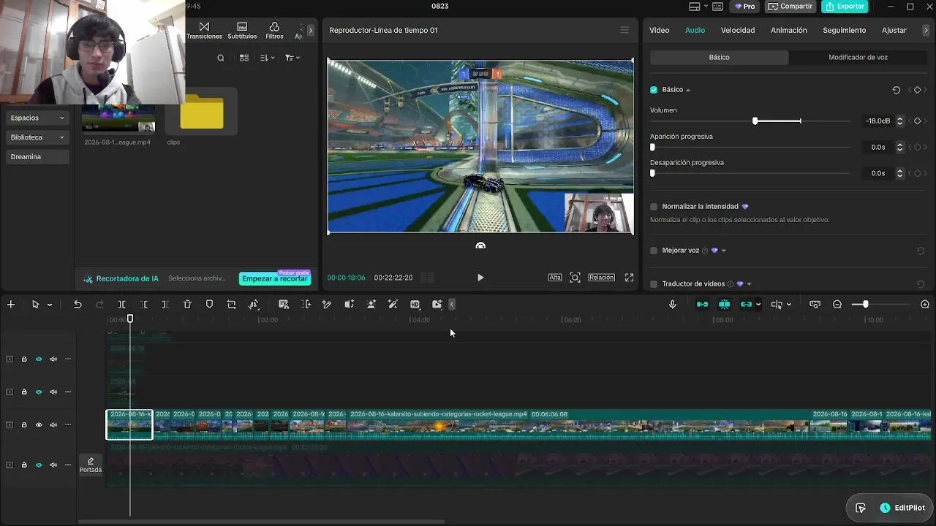Click the Portada cover edit button

point(91,465)
